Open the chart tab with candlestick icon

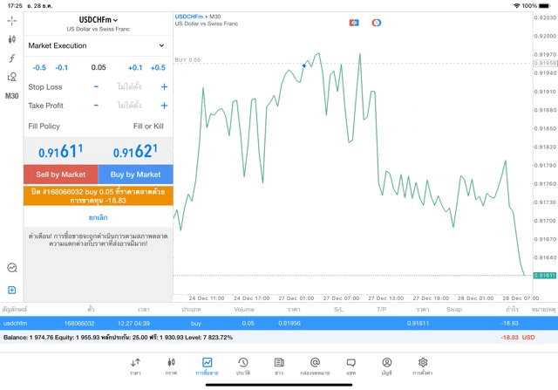point(171,366)
